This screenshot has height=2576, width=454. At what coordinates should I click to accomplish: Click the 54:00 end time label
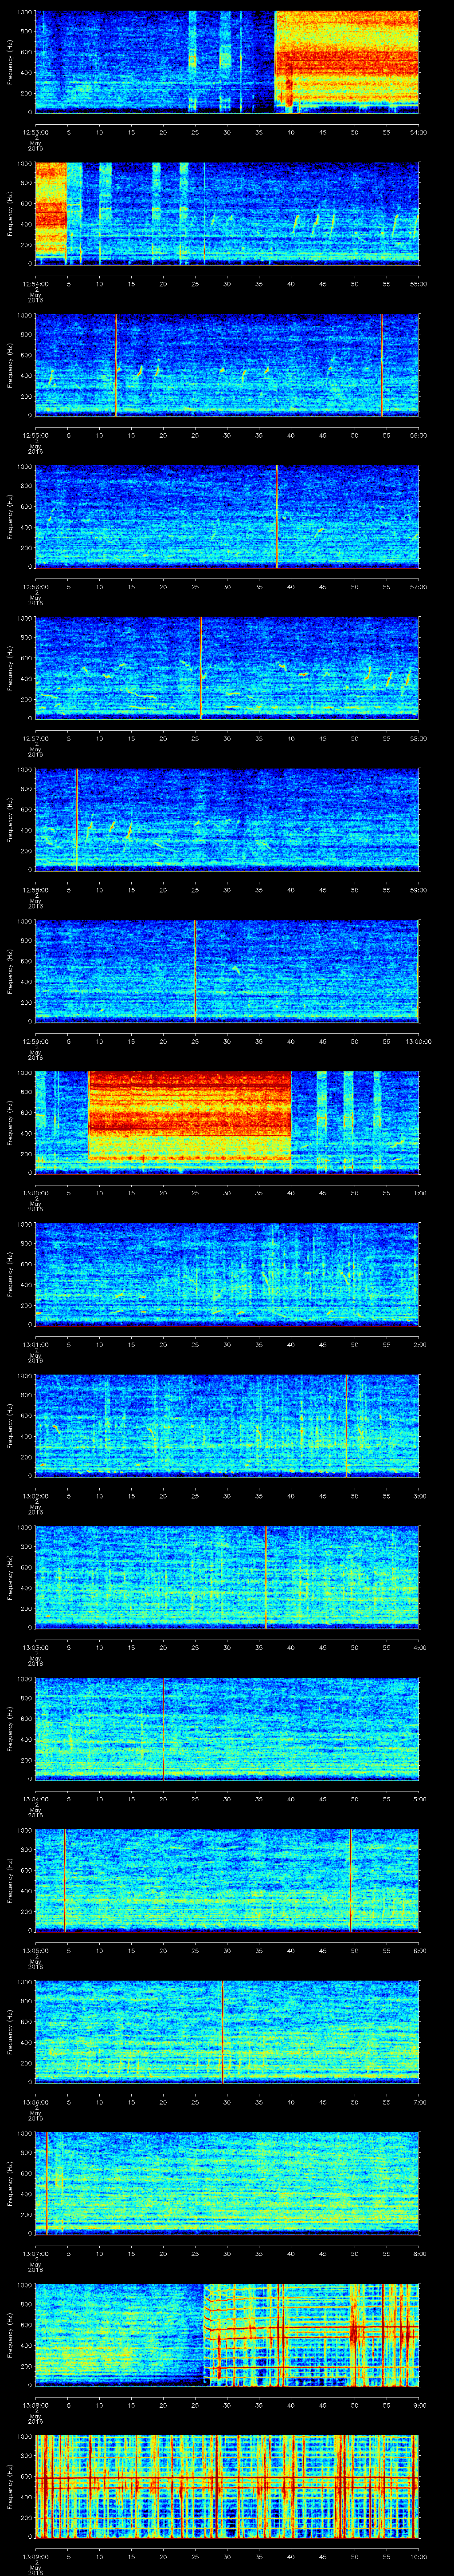point(418,131)
